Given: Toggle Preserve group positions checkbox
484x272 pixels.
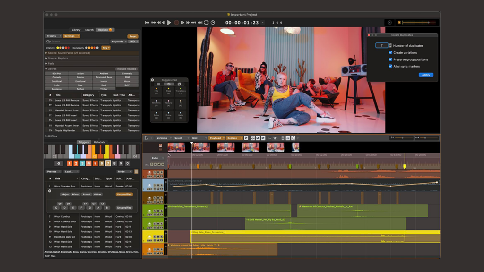Looking at the screenshot, I should tap(390, 59).
